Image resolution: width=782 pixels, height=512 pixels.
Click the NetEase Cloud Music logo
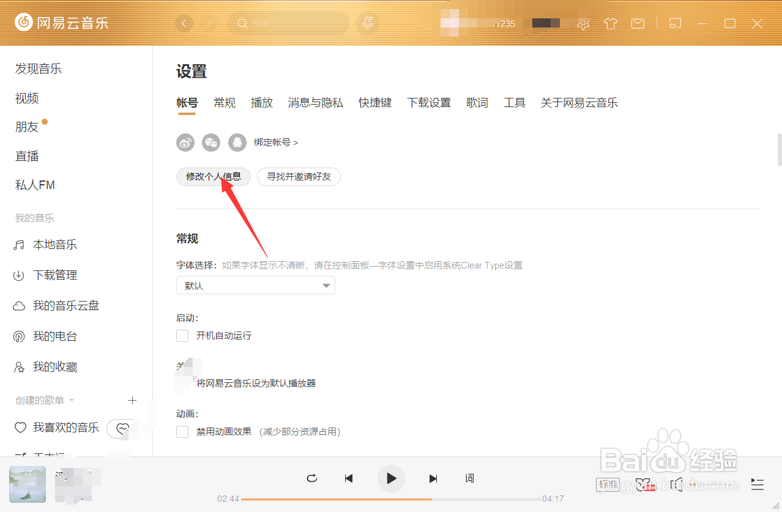click(62, 23)
